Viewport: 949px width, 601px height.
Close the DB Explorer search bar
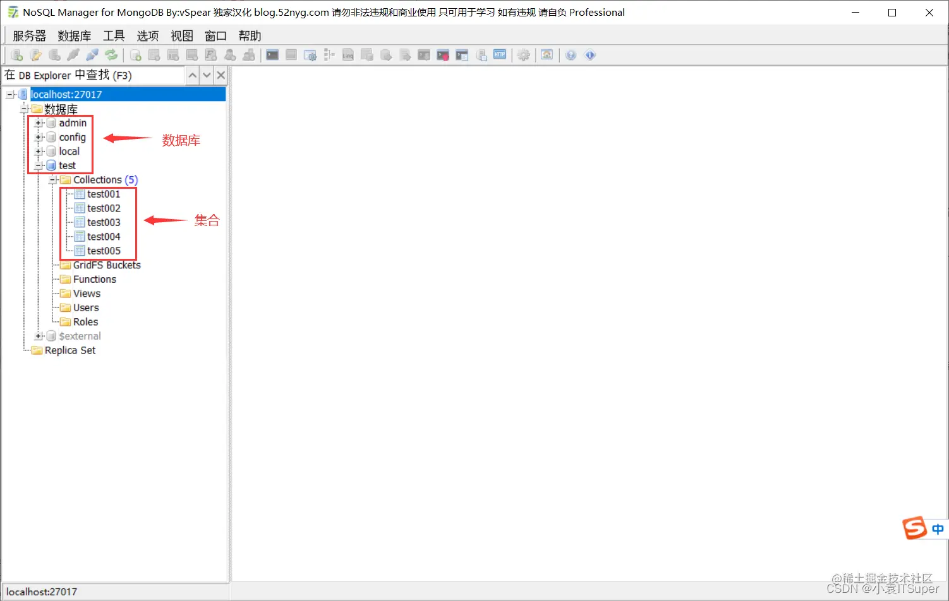[x=221, y=76]
